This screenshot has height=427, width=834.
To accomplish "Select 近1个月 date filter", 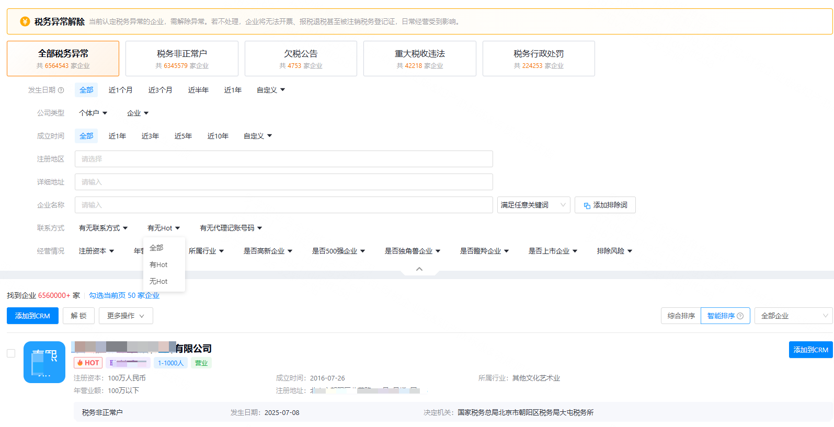I will [x=120, y=90].
